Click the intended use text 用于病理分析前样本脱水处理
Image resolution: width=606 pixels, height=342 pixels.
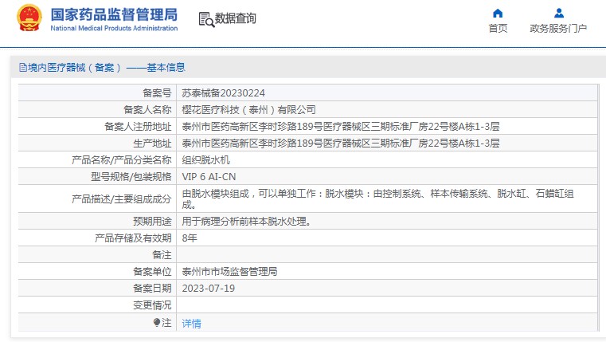246,221
